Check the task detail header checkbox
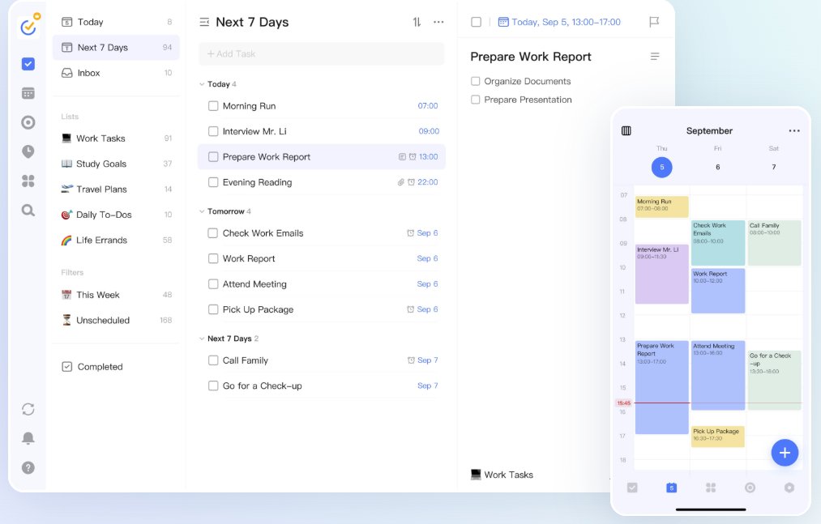The width and height of the screenshot is (821, 524). [x=476, y=22]
